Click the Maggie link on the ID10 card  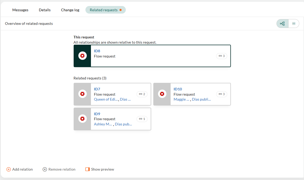[181, 99]
